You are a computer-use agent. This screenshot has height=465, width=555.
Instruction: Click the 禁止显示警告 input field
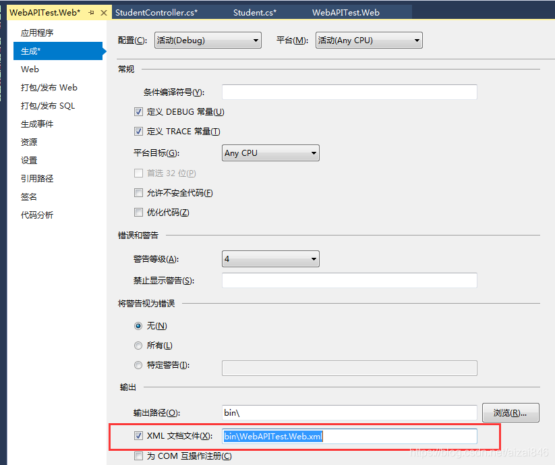pos(349,281)
